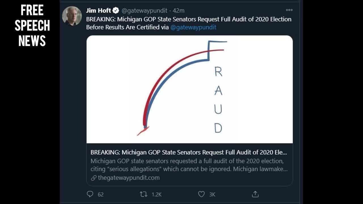
Task: Click the 3K likes count
Action: (212, 194)
